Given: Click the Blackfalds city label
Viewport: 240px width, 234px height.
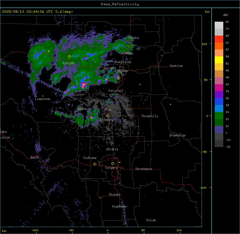Looking at the screenshot, I should point(123,62).
